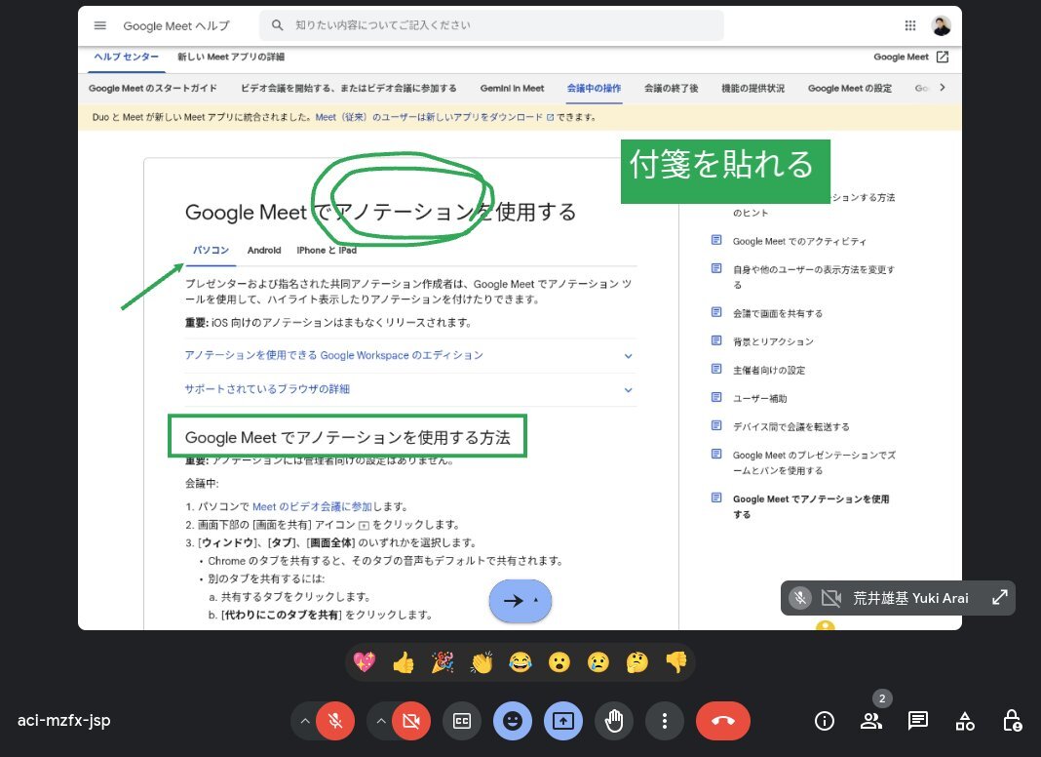Image resolution: width=1041 pixels, height=757 pixels.
Task: Raise your hand
Action: click(x=614, y=721)
